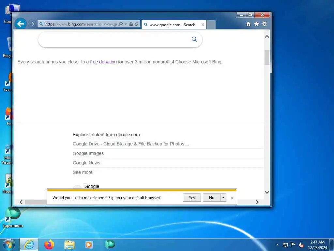The width and height of the screenshot is (334, 251).
Task: Close the www.google.com - Search tab
Action: [x=203, y=25]
